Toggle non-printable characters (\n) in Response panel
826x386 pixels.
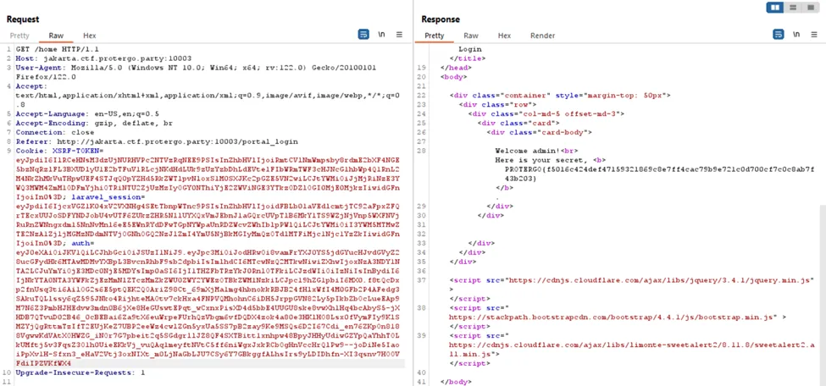795,36
